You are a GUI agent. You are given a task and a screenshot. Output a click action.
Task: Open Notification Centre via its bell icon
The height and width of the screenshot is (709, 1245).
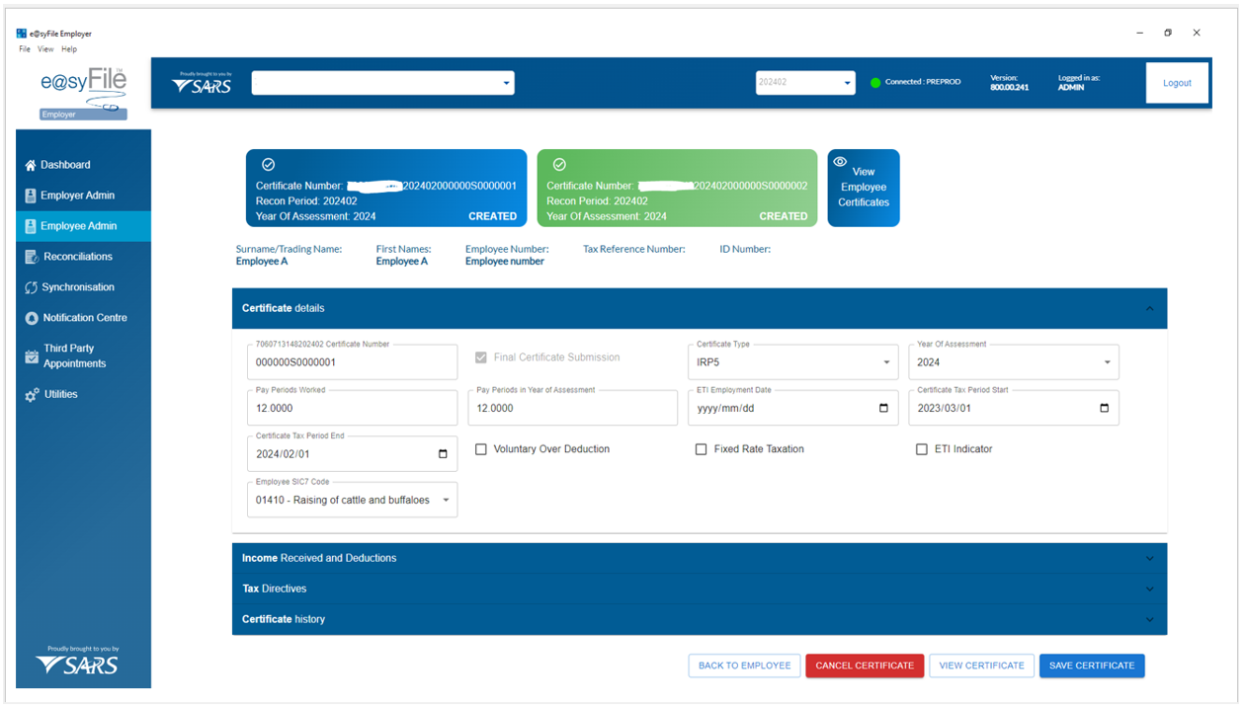(32, 318)
